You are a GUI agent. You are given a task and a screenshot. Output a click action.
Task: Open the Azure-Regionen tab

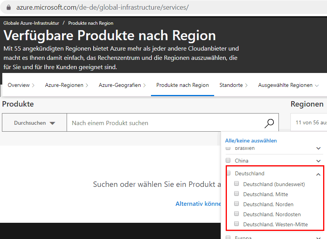tap(67, 85)
